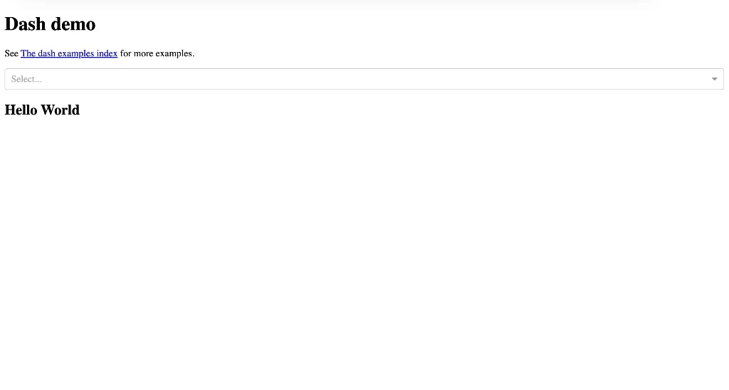The height and width of the screenshot is (390, 729).
Task: Click the Select... placeholder text
Action: pos(26,79)
